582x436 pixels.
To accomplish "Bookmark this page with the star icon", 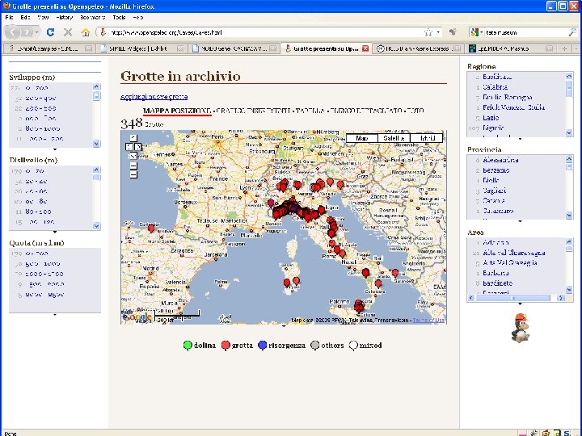I will (428, 32).
